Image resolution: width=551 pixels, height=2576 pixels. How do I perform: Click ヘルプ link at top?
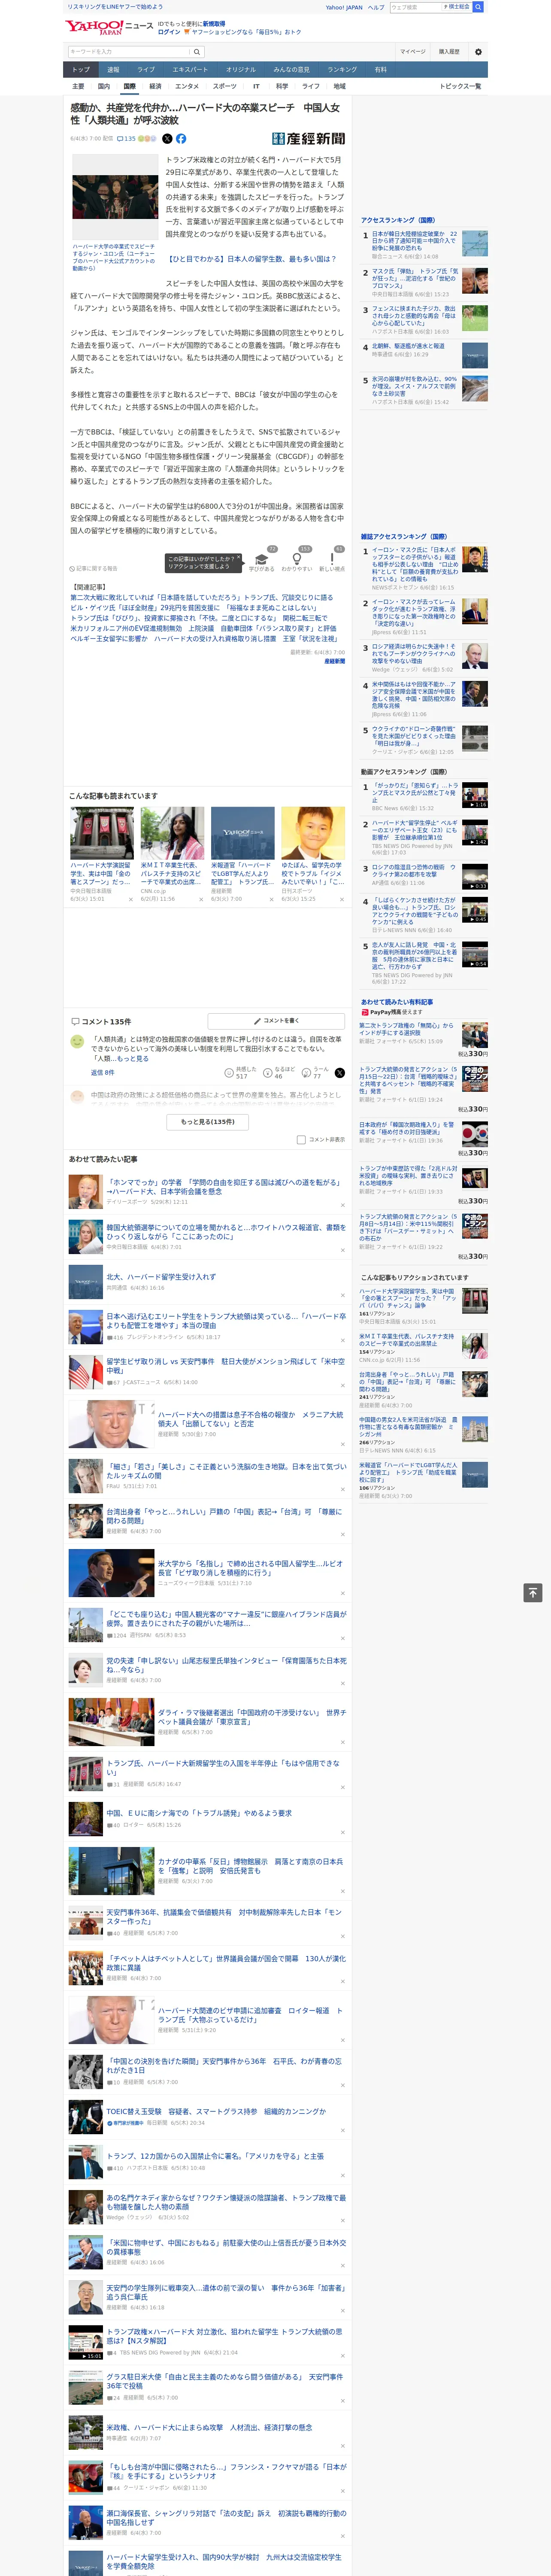[x=376, y=7]
